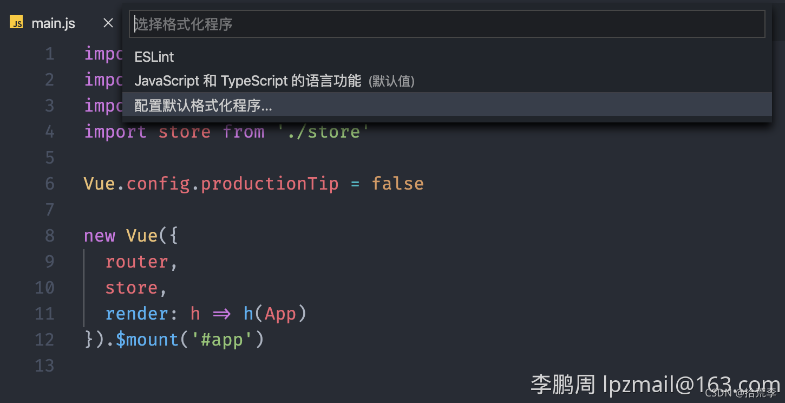Click the 'false' value on line 6

[x=398, y=184]
